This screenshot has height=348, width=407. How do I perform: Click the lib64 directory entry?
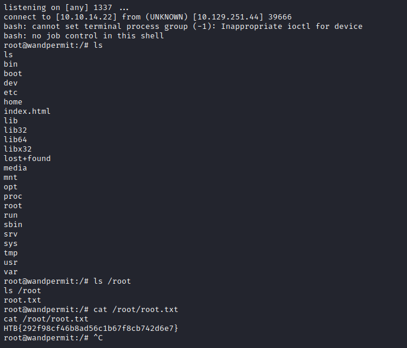[15, 139]
